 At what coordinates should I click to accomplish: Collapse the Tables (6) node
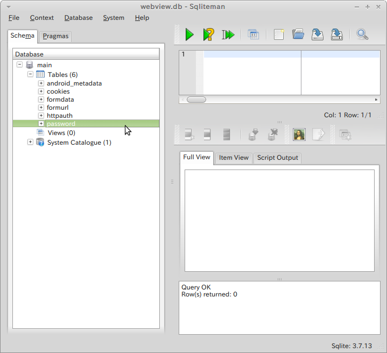coord(30,74)
